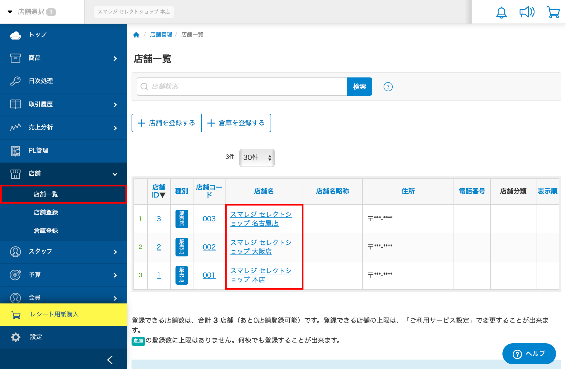566x369 pixels.
Task: Open the ヘルプ help button
Action: 529,354
